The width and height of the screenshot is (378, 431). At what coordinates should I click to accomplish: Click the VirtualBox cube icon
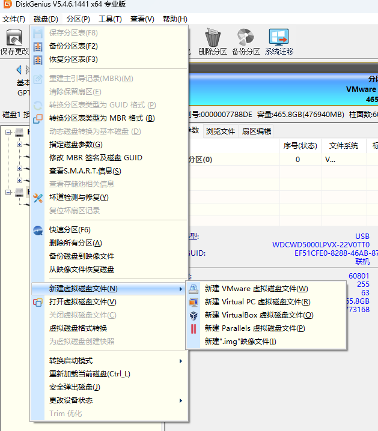(194, 315)
